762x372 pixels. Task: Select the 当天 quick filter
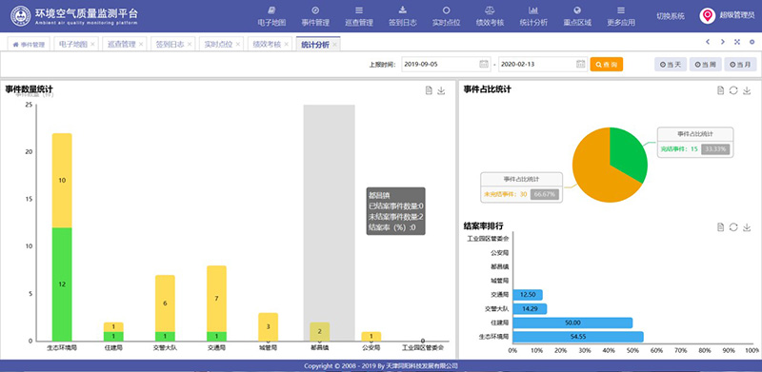pyautogui.click(x=671, y=64)
